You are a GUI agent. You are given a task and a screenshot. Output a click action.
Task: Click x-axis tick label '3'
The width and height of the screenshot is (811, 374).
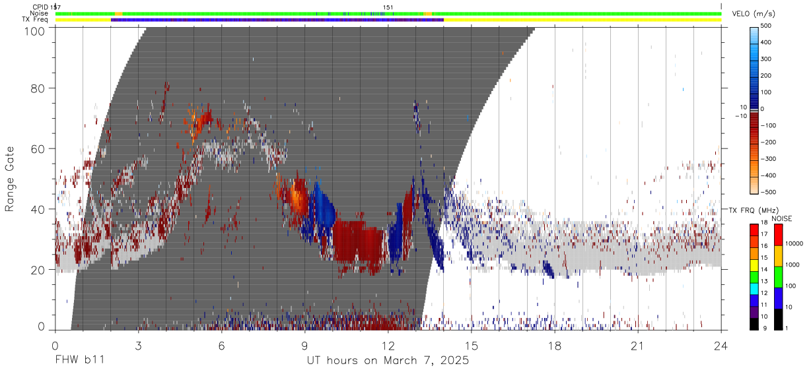(138, 346)
